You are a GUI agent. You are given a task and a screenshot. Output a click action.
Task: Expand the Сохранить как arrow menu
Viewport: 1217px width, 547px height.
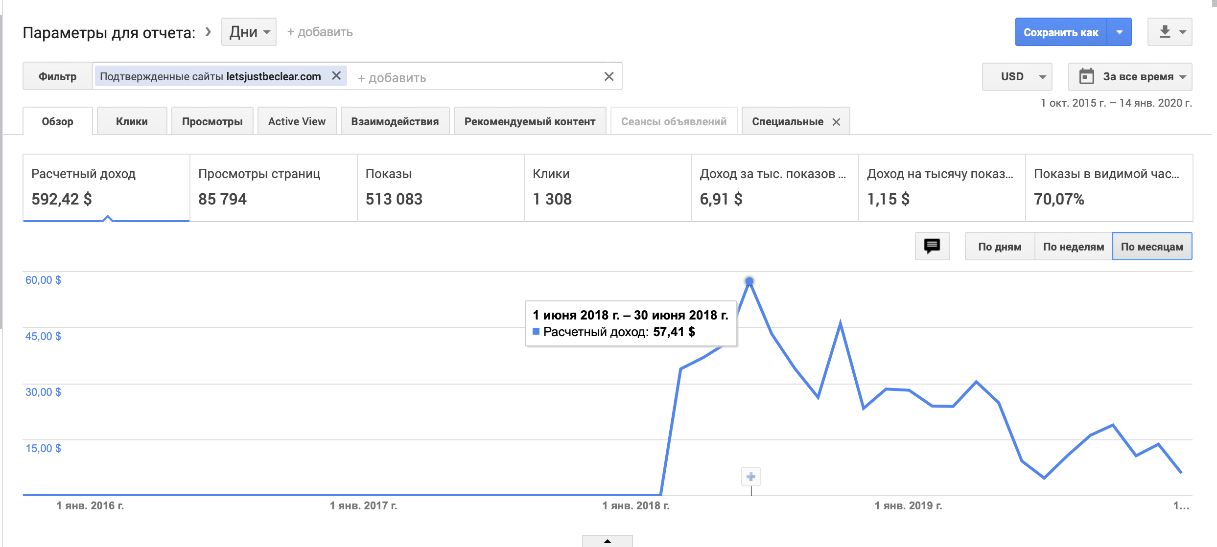point(1120,32)
